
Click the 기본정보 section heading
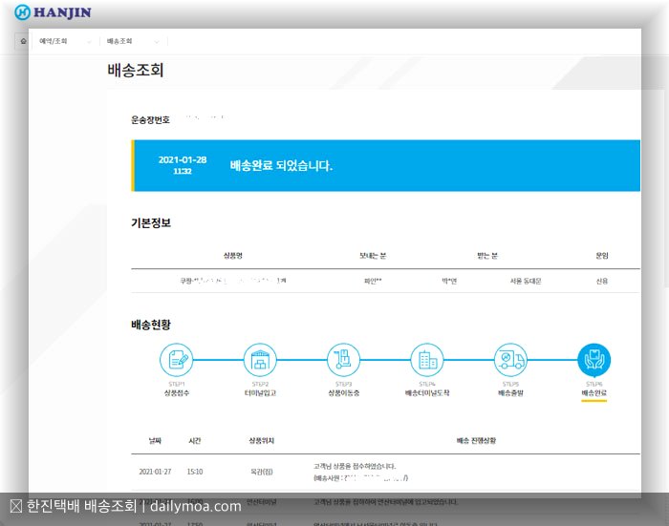(151, 223)
